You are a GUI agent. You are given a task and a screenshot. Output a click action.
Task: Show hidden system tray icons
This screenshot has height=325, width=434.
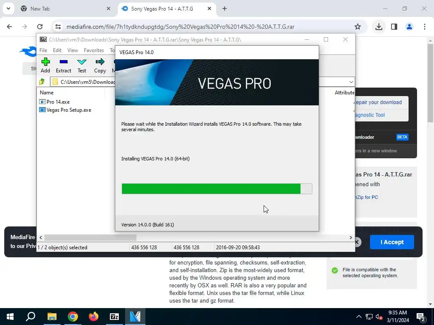(x=359, y=317)
